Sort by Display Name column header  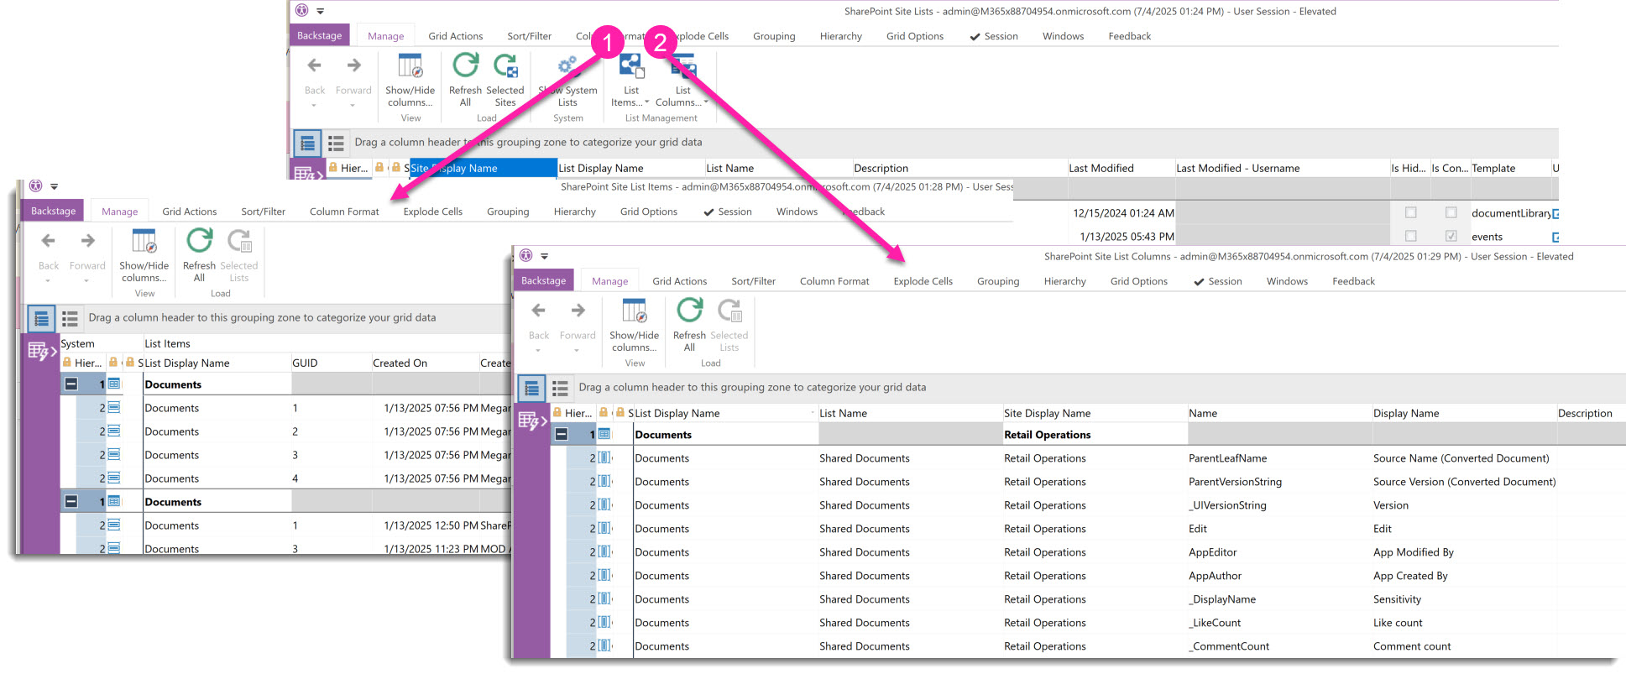(1405, 414)
